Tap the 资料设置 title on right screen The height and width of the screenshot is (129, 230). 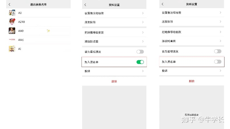(x=192, y=4)
